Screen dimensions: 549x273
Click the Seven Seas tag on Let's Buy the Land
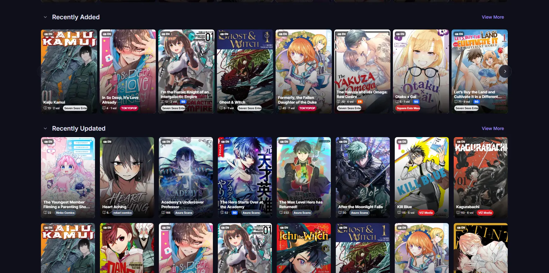coord(466,108)
